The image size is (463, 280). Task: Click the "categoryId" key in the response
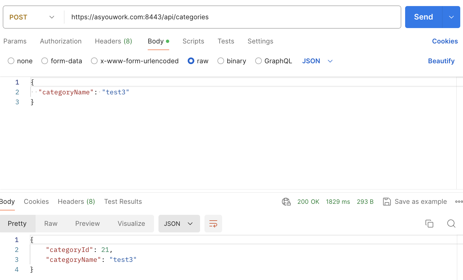pos(69,250)
